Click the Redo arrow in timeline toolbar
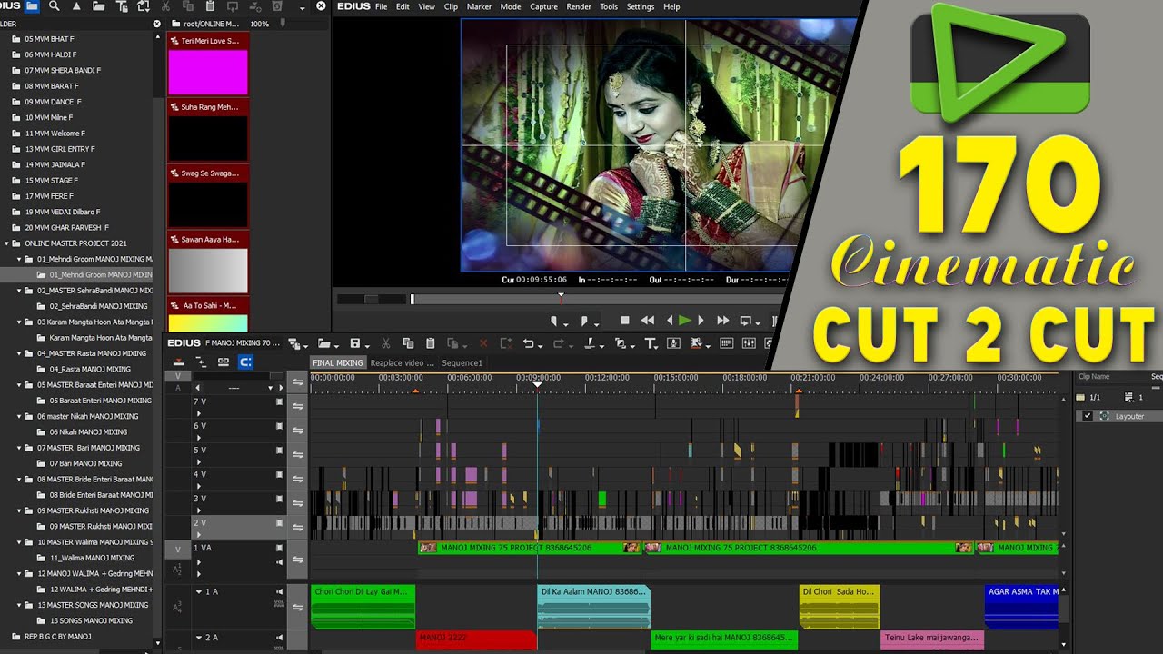Screen dimensions: 1163x654 (559, 343)
